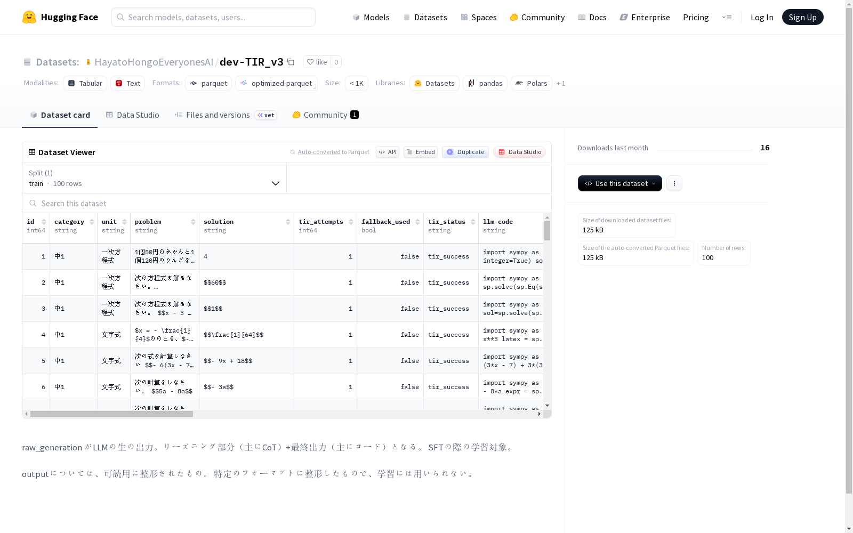Image resolution: width=853 pixels, height=533 pixels.
Task: Click the heart like button
Action: [317, 62]
